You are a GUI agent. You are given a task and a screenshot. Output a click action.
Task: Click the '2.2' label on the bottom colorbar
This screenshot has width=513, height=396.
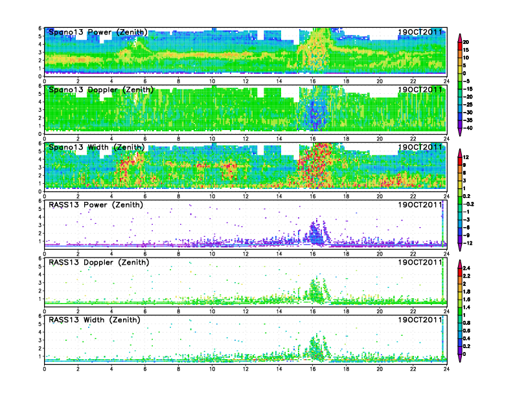tap(466, 276)
